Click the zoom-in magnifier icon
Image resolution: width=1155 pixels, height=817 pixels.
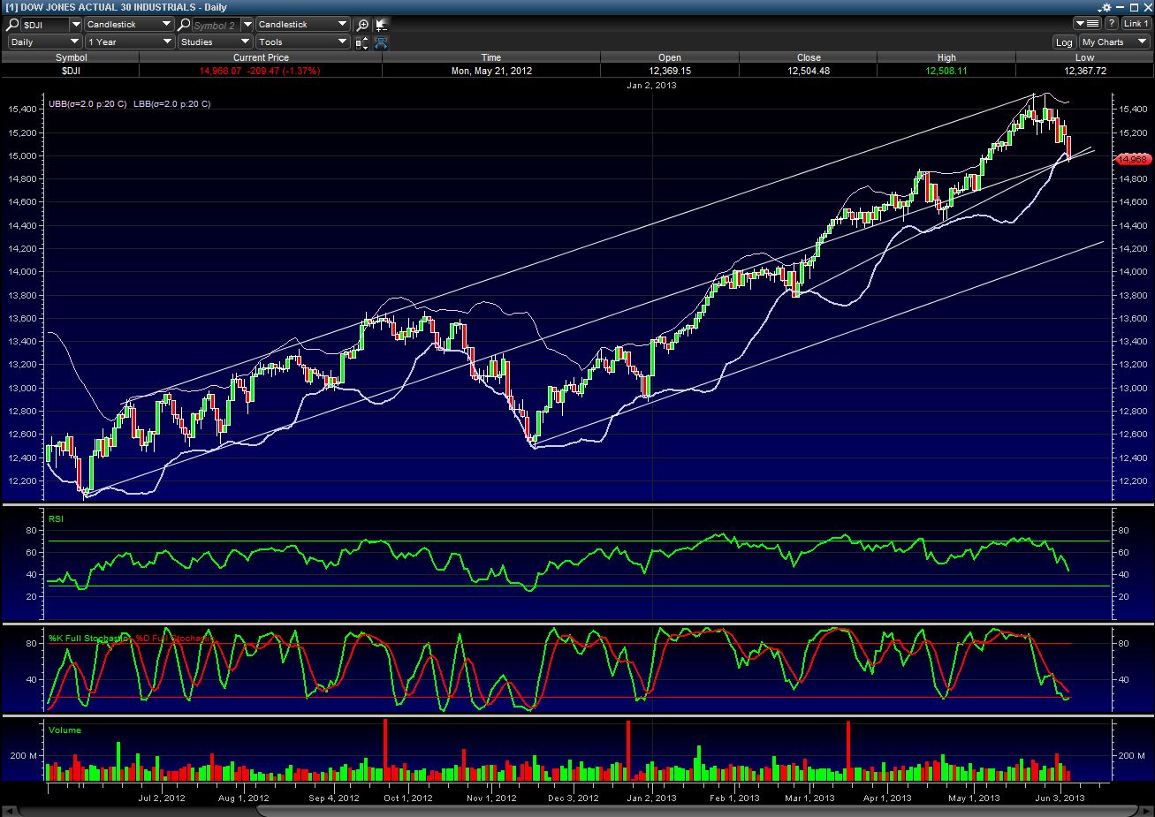(x=362, y=25)
